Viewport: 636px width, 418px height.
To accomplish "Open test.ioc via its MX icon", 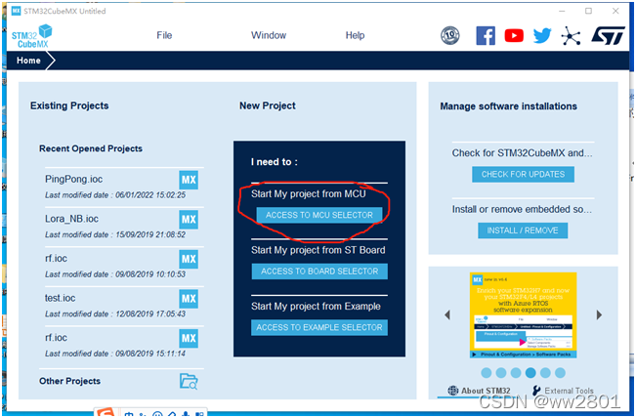I will pos(189,299).
